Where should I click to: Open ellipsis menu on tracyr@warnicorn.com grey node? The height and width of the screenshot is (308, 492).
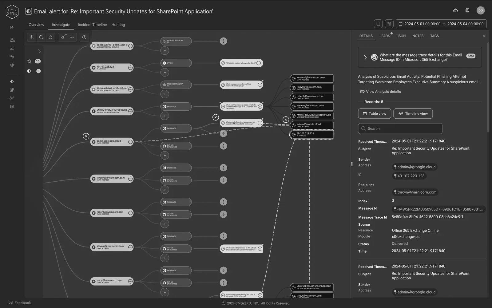[130, 281]
